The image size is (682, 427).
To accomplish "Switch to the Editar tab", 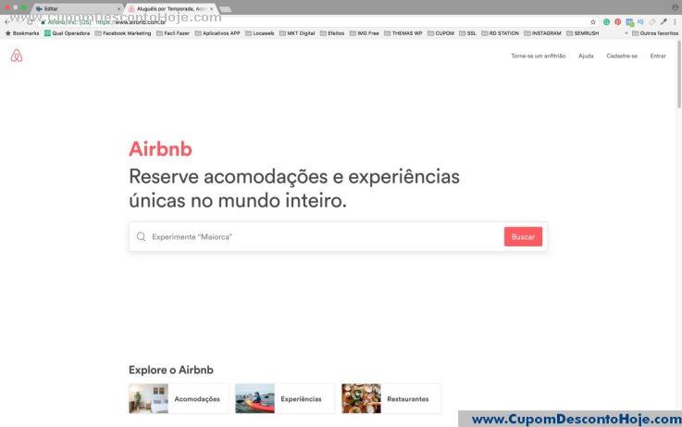I will (77, 8).
